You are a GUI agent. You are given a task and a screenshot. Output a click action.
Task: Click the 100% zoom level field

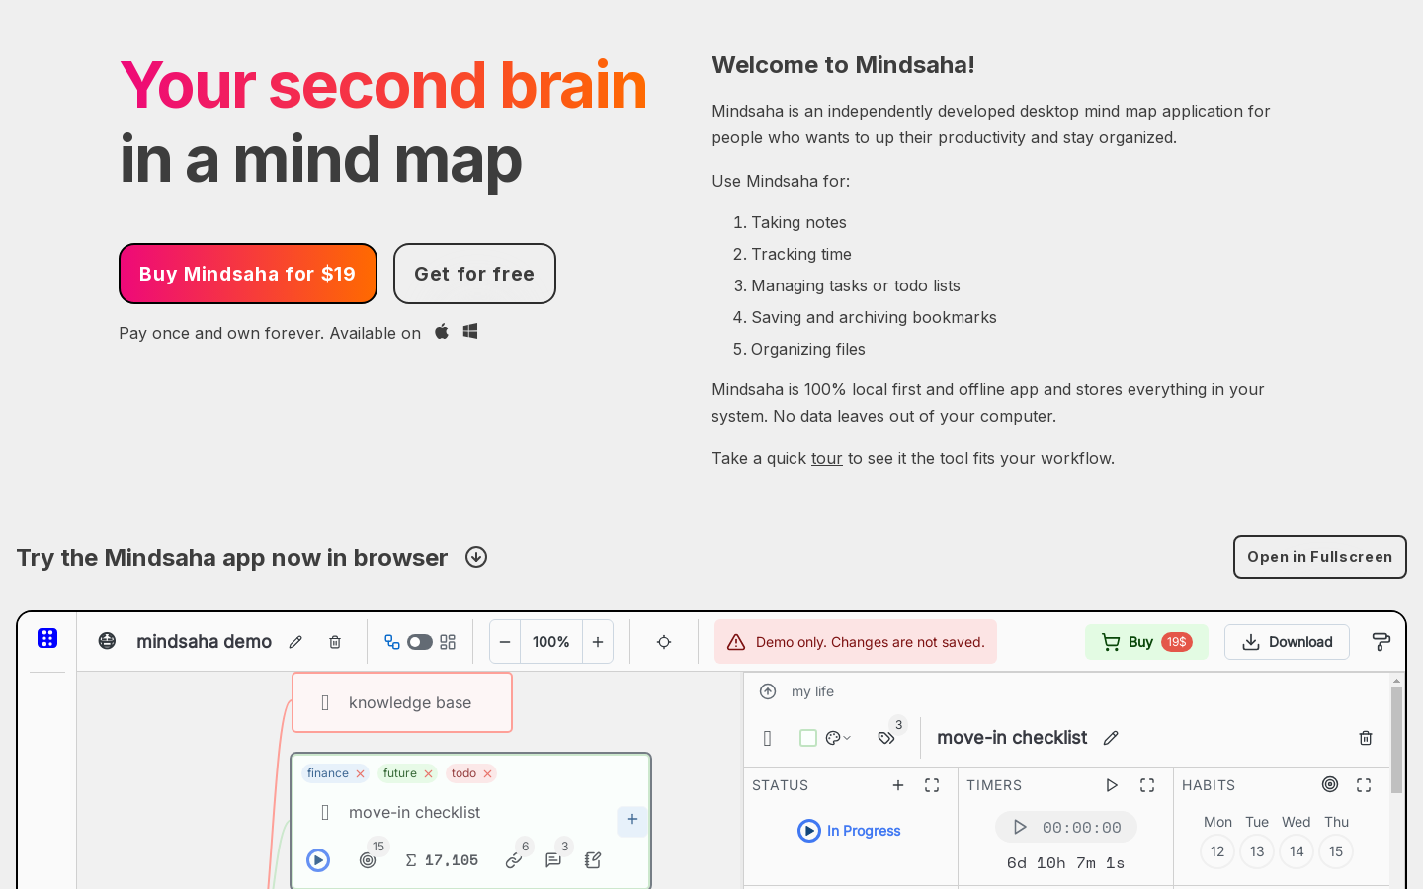coord(551,642)
